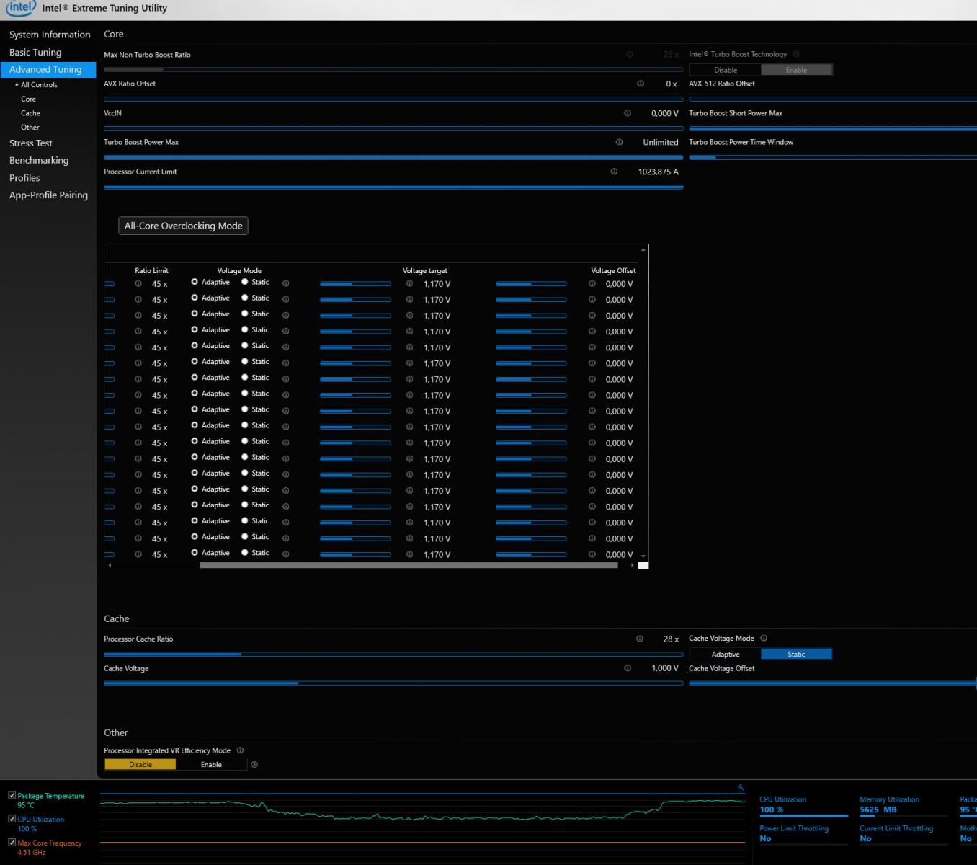Viewport: 977px width, 865px height.
Task: Click the core table scroll-right arrow
Action: 632,565
